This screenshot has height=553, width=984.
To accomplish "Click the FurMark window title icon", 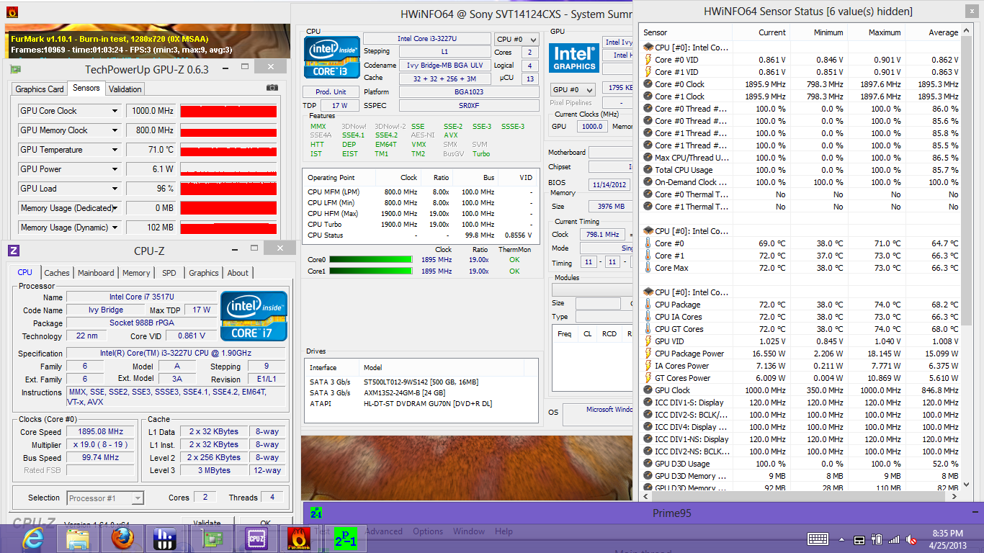I will coord(11,12).
